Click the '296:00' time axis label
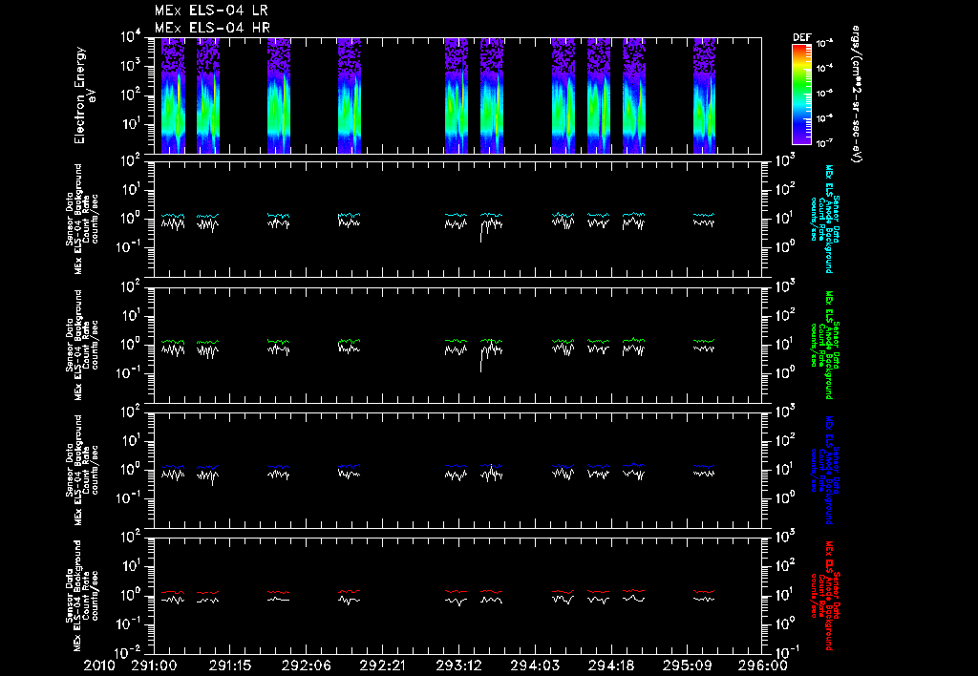The height and width of the screenshot is (676, 978). coord(763,665)
